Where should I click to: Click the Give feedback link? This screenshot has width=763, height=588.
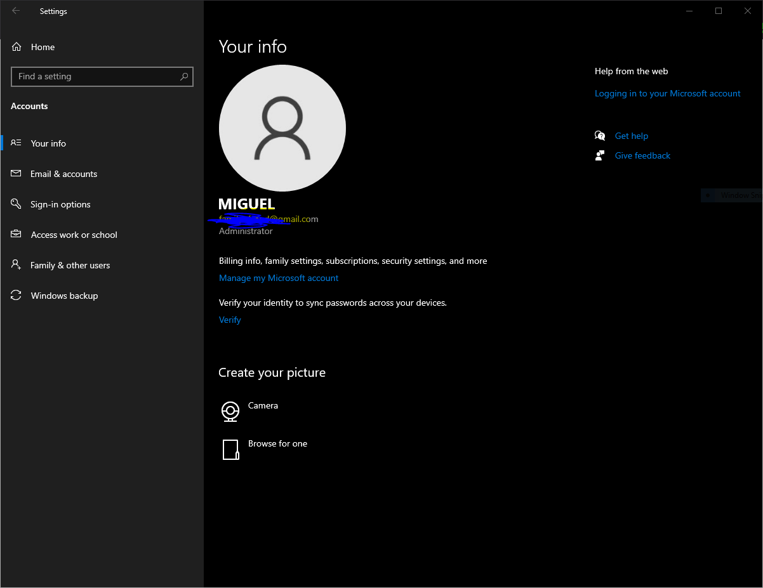point(642,155)
